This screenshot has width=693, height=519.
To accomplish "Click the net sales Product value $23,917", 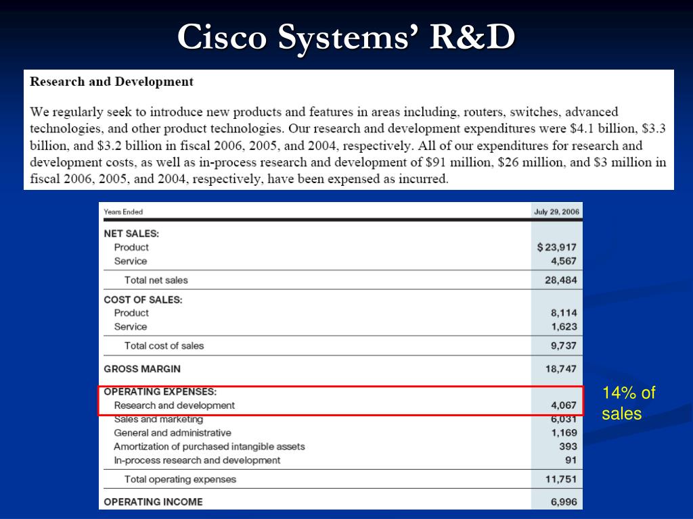I will tap(557, 247).
